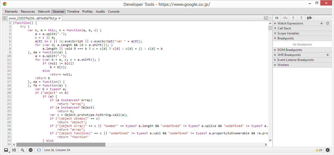The image size is (334, 155).
Task: Expand Event Listener Breakpoints section
Action: pos(302,60)
